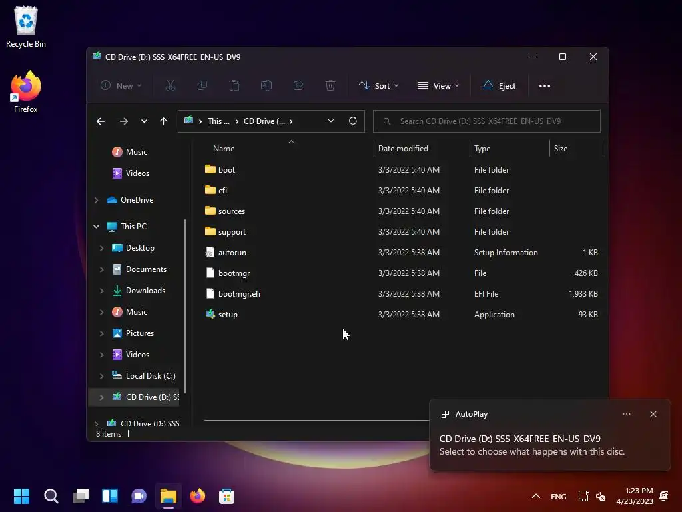Open the clock and date flyout
The height and width of the screenshot is (512, 682).
click(x=635, y=496)
